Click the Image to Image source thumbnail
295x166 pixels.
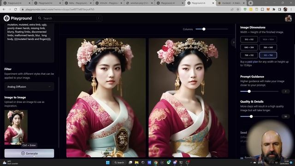coord(16,127)
